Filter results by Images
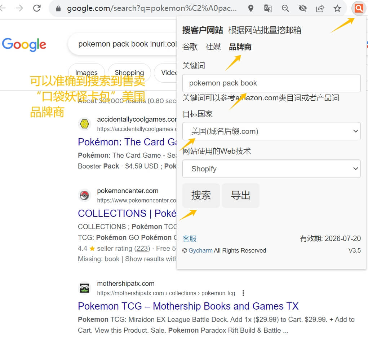Viewport: 368px width, 337px height. [87, 73]
